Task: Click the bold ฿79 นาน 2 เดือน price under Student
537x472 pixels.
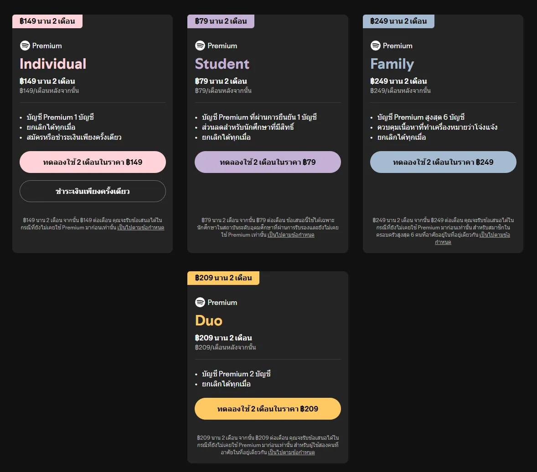Action: click(221, 81)
